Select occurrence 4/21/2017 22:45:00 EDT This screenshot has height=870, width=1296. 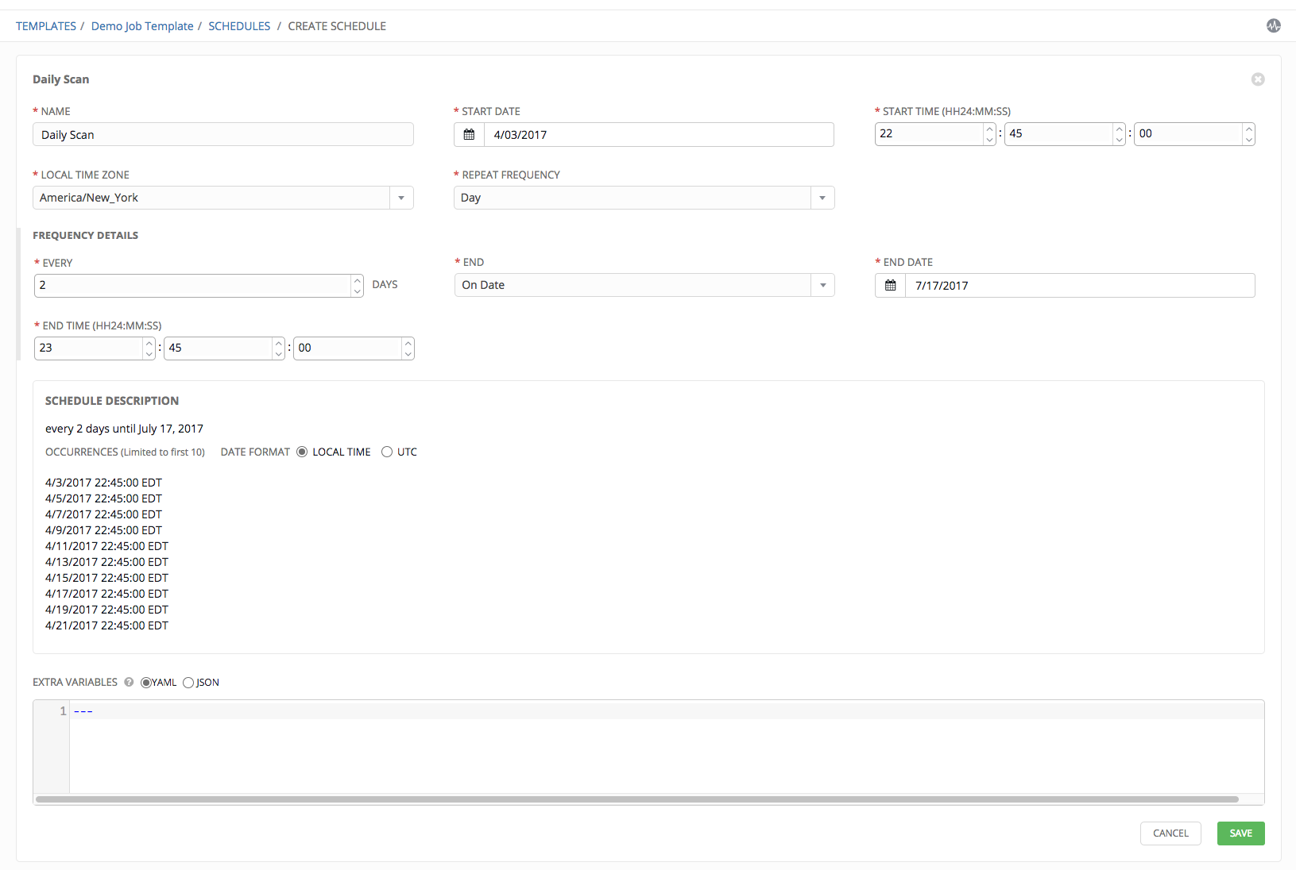[x=106, y=626]
